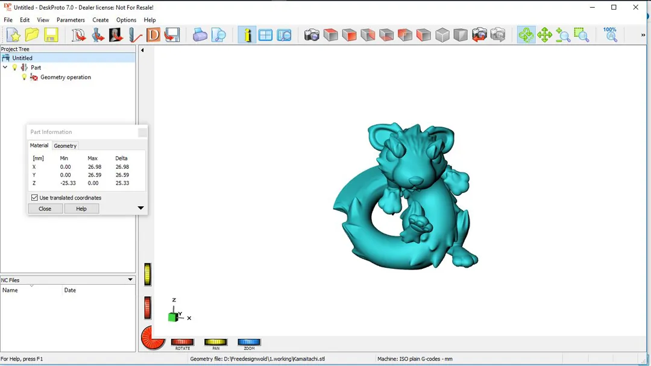Viewport: 651px width, 366px height.
Task: Click the first camera icon in the toolbar
Action: 312,36
